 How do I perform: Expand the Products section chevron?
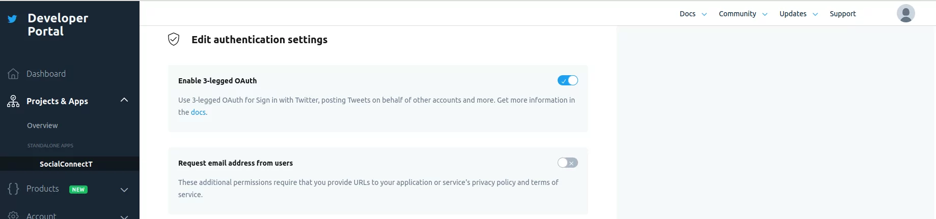pos(124,190)
